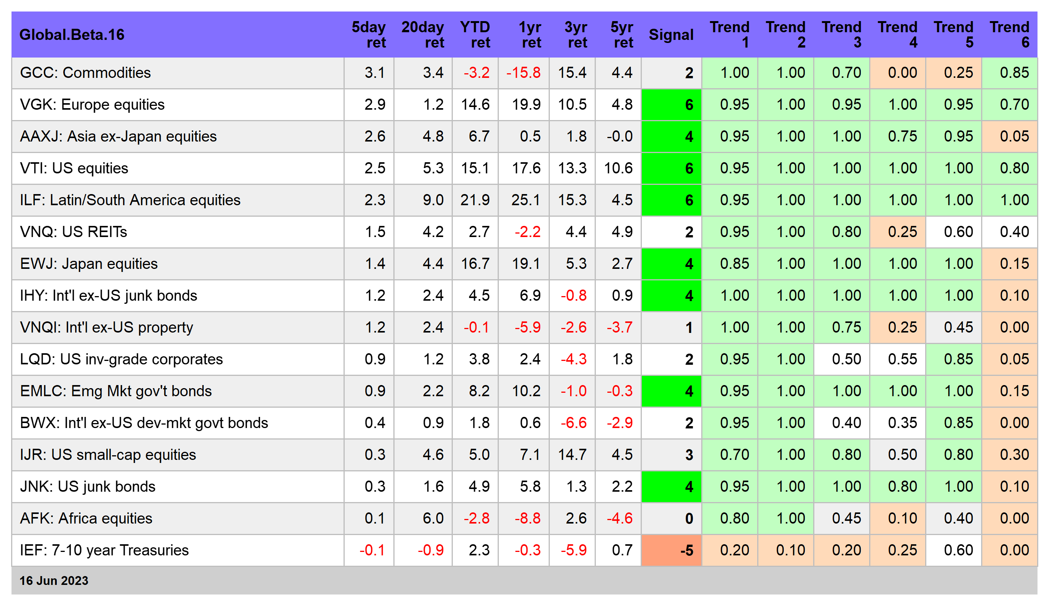Select the 'JNK: US junk bonds' label
The width and height of the screenshot is (1049, 606).
pyautogui.click(x=88, y=487)
